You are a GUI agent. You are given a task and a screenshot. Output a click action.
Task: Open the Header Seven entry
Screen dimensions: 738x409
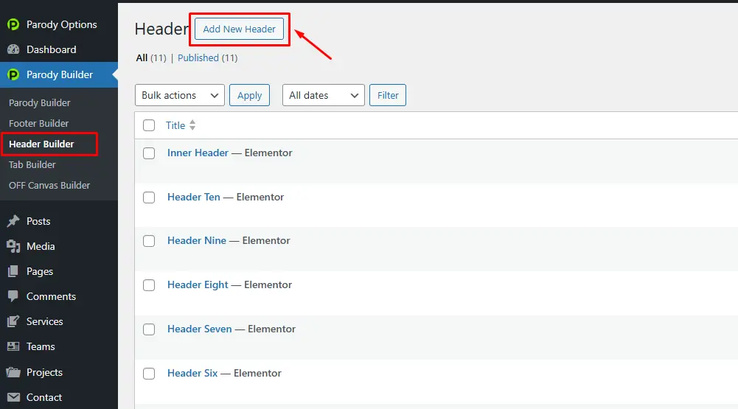tap(200, 329)
